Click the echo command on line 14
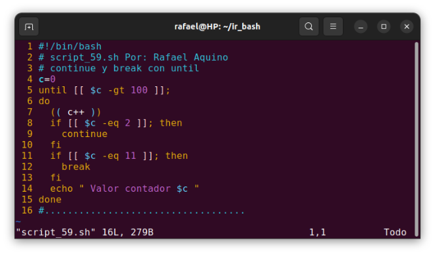This screenshot has width=435, height=255. point(61,188)
